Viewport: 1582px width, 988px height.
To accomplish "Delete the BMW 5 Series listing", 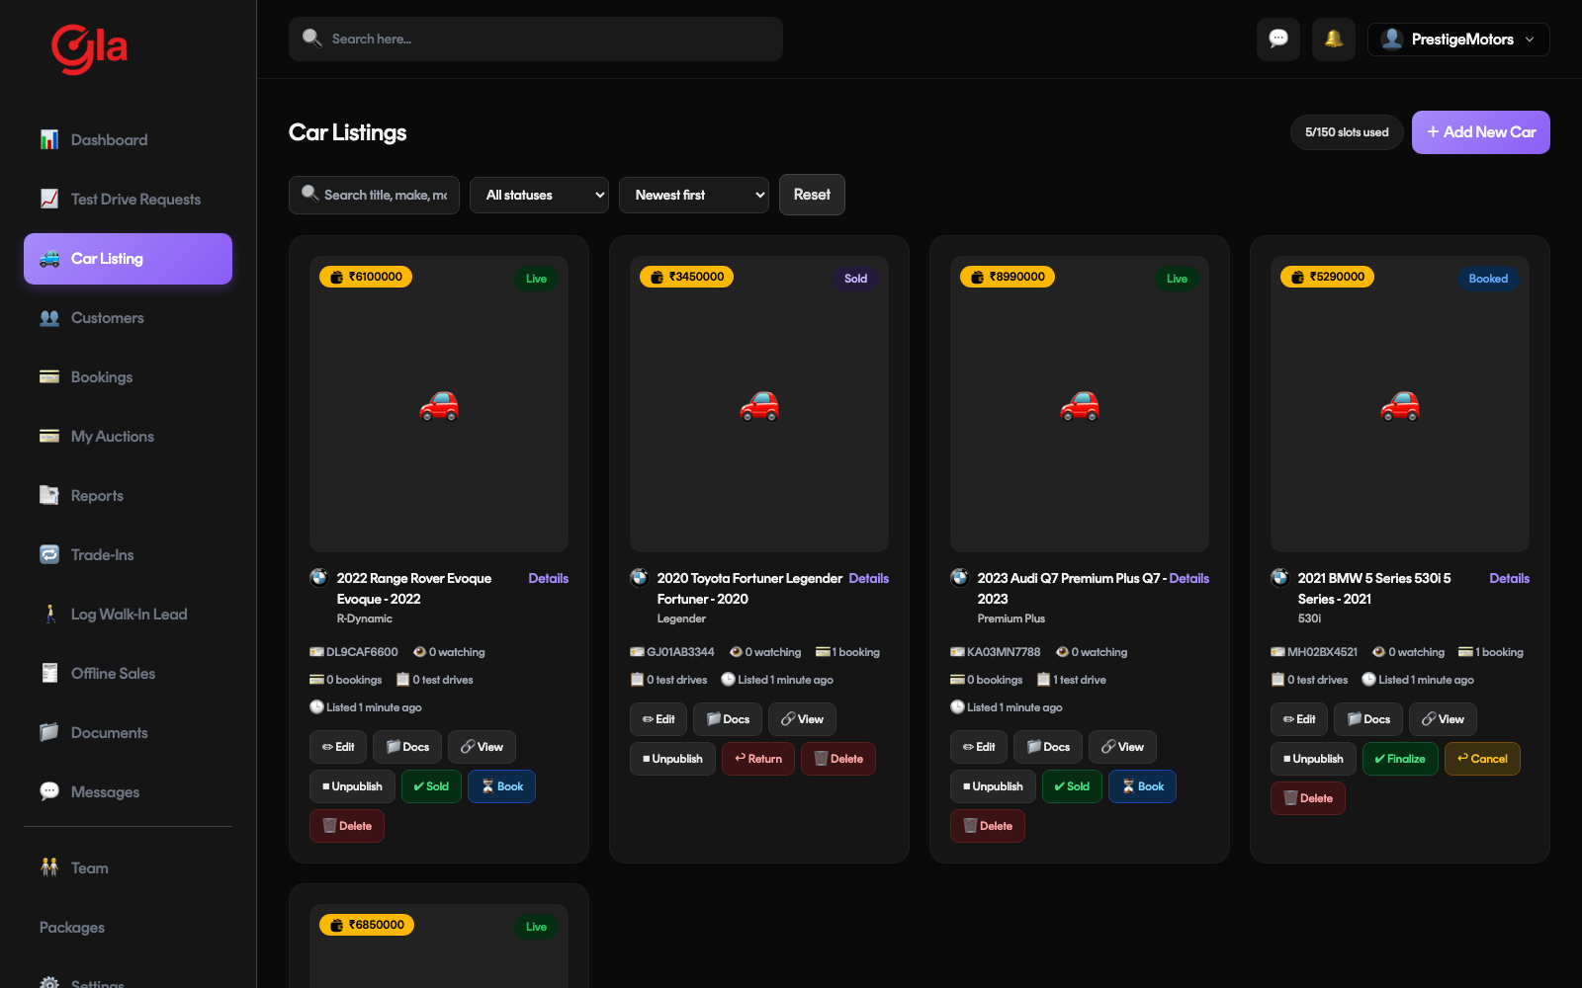I will [x=1308, y=798].
